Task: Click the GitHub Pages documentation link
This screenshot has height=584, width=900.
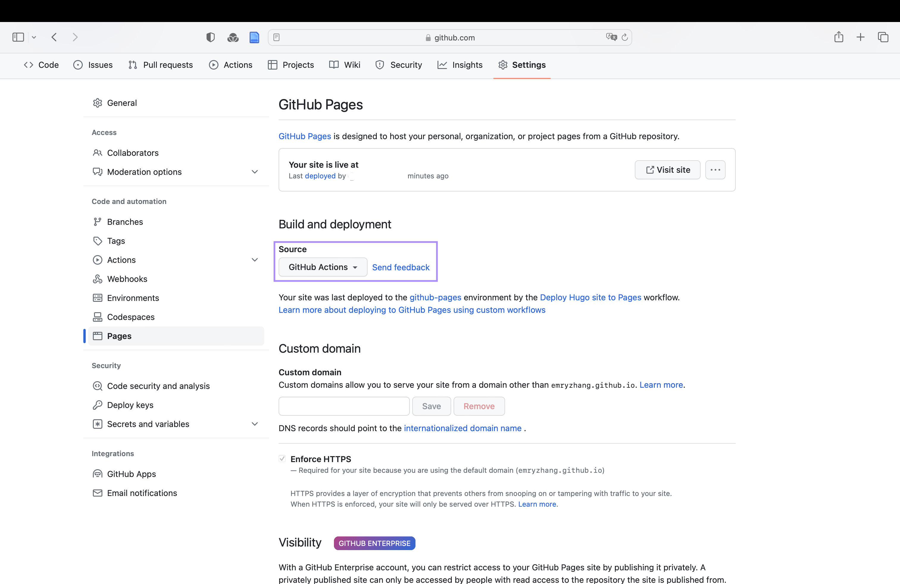Action: [x=305, y=136]
